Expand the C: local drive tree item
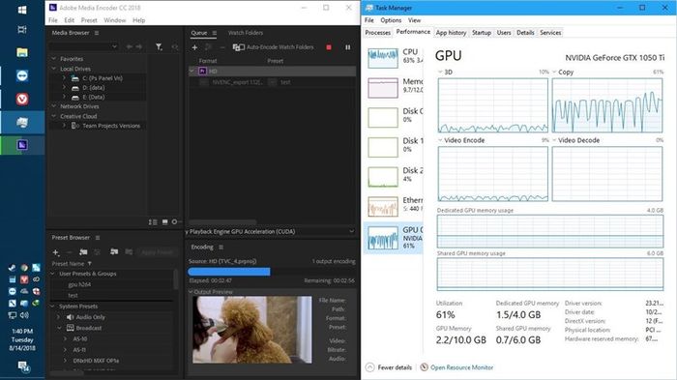Screen dimensions: 677x380 point(64,78)
